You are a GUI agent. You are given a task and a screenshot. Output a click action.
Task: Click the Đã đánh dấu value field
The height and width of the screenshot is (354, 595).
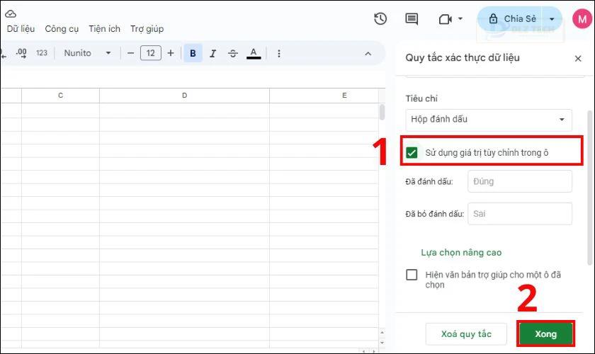tap(519, 181)
